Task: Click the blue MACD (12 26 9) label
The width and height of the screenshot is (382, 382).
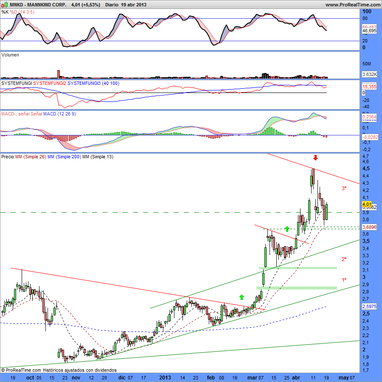Action: point(59,114)
